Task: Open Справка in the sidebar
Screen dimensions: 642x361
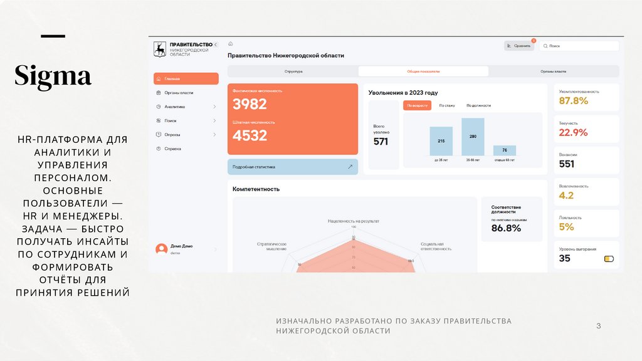Action: (x=186, y=149)
